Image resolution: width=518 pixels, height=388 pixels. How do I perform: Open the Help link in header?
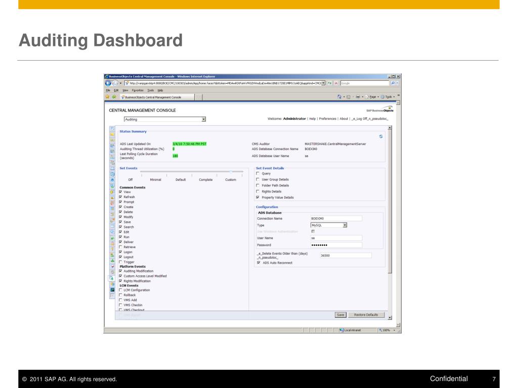pos(313,119)
